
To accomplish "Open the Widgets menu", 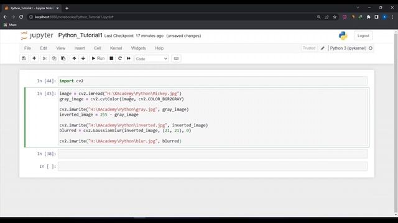I will point(138,48).
